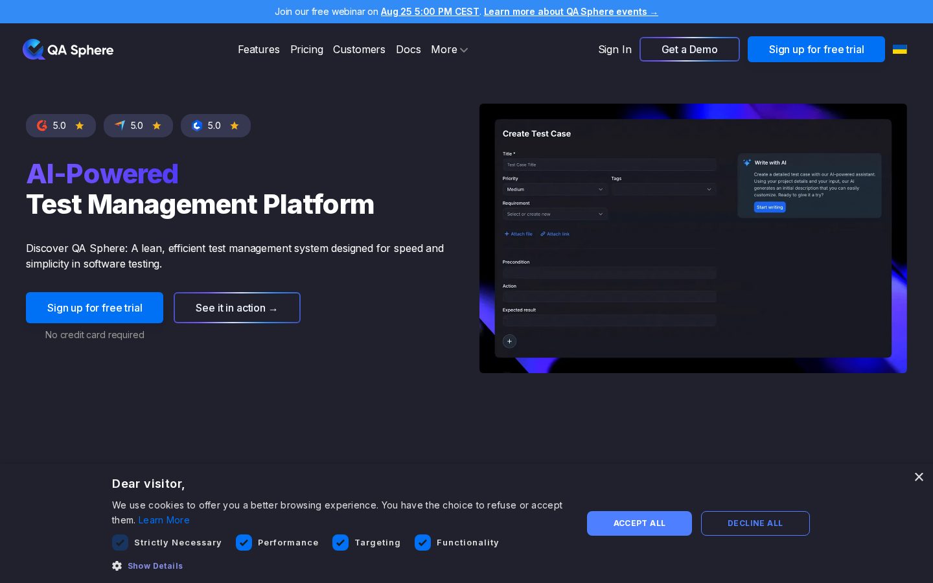Viewport: 933px width, 583px height.
Task: Click header Sign up for free trial
Action: click(x=816, y=49)
